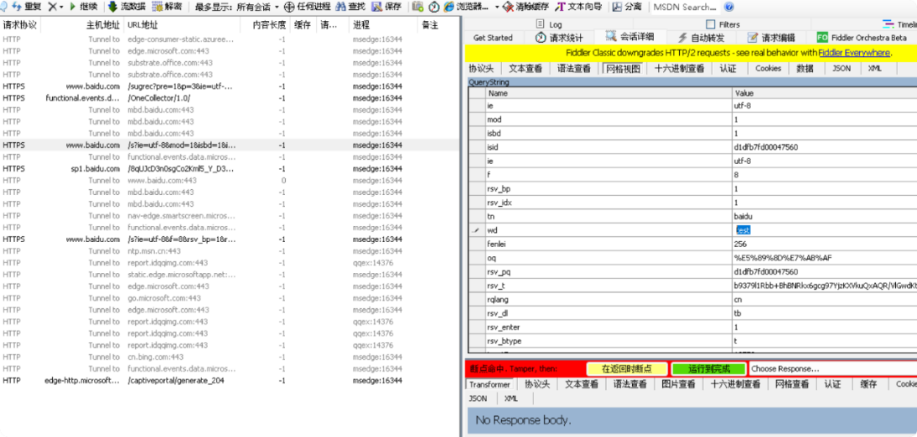Toggle 流数据 streaming mode
This screenshot has height=437, width=917.
click(126, 7)
